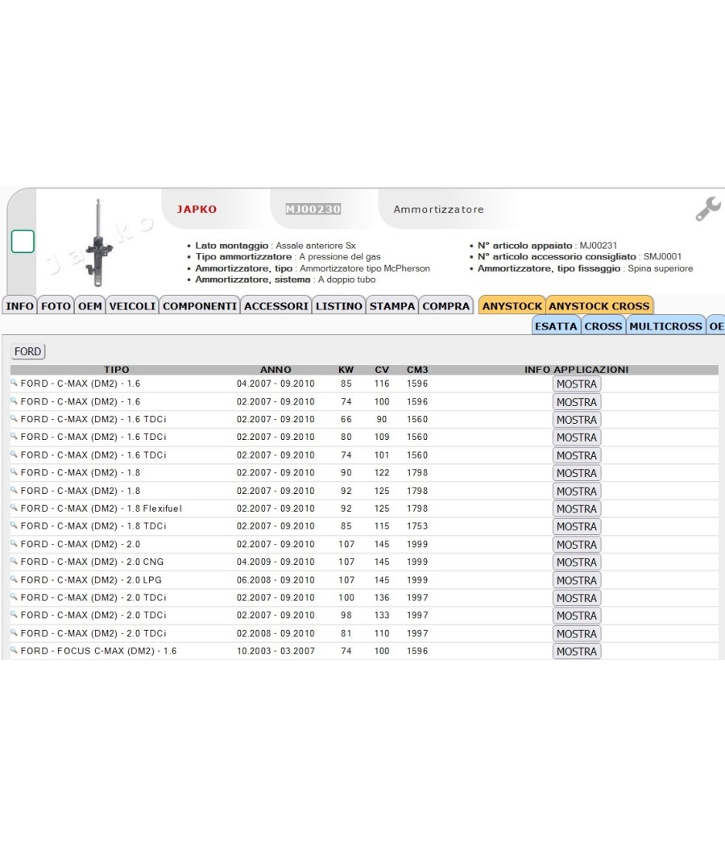Click MOSTRA for FOCUS C-MAX 1.6 row

point(577,651)
